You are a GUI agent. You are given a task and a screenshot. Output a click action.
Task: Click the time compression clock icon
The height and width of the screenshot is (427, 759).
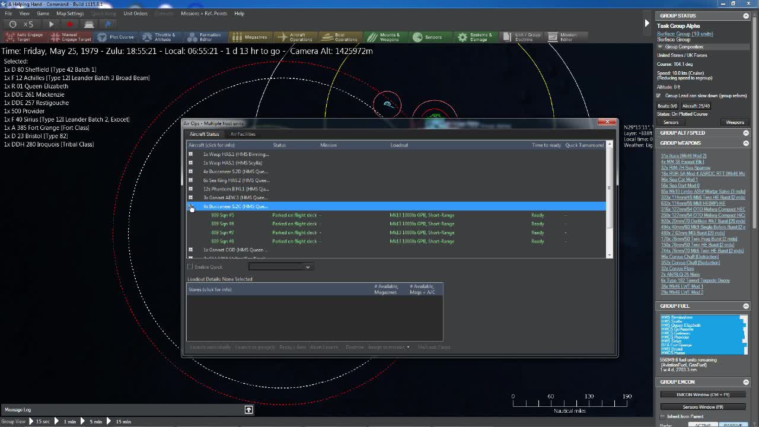coord(12,24)
